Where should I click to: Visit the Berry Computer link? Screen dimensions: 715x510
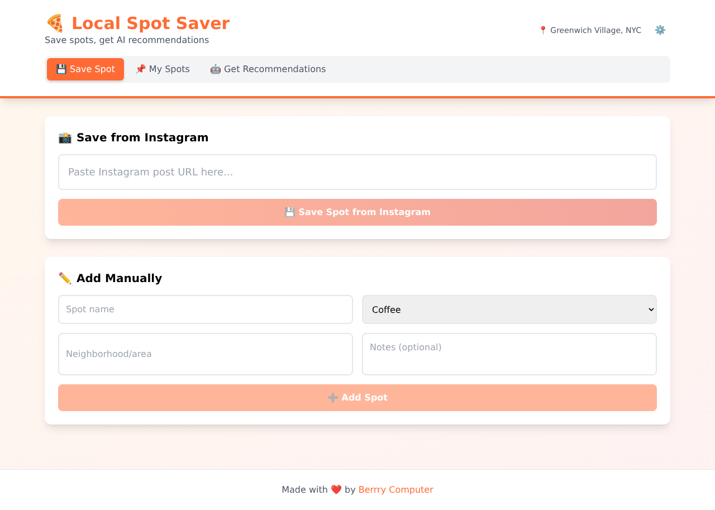coord(395,489)
